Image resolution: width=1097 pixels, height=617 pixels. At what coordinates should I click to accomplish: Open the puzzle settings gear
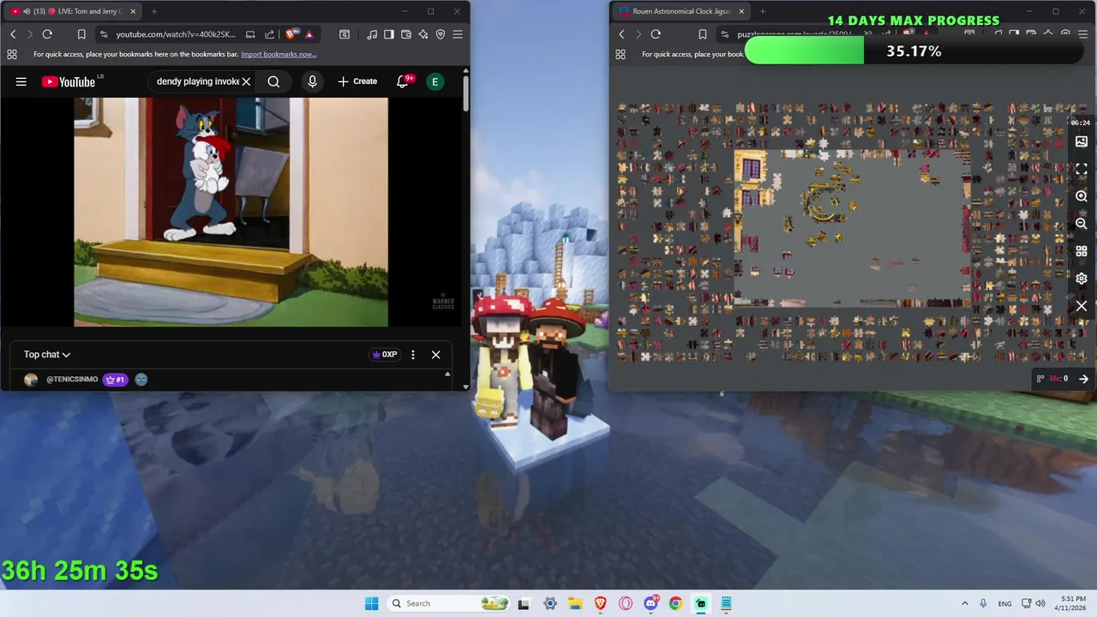1082,279
